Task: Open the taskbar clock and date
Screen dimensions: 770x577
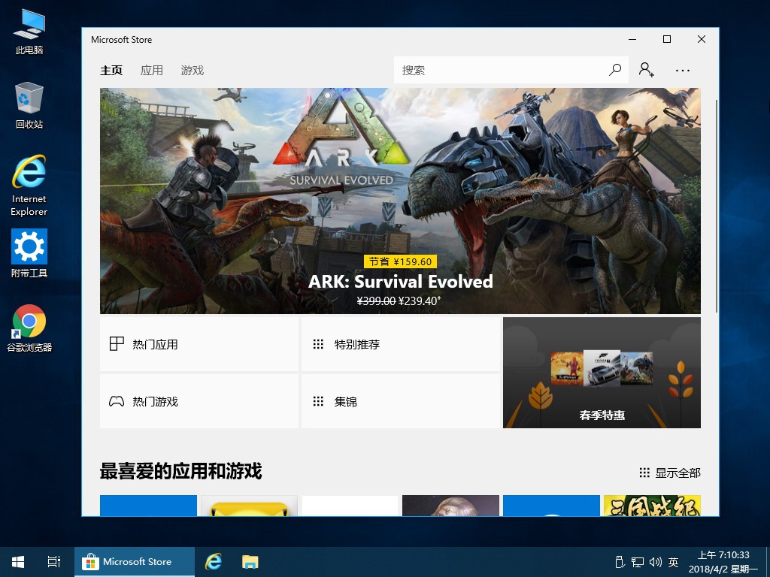Action: coord(723,562)
